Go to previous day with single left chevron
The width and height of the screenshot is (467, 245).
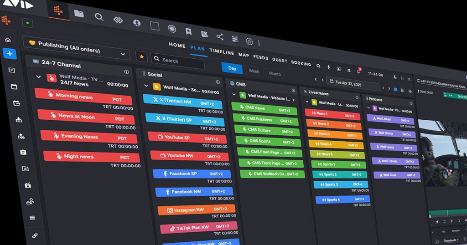pyautogui.click(x=322, y=80)
